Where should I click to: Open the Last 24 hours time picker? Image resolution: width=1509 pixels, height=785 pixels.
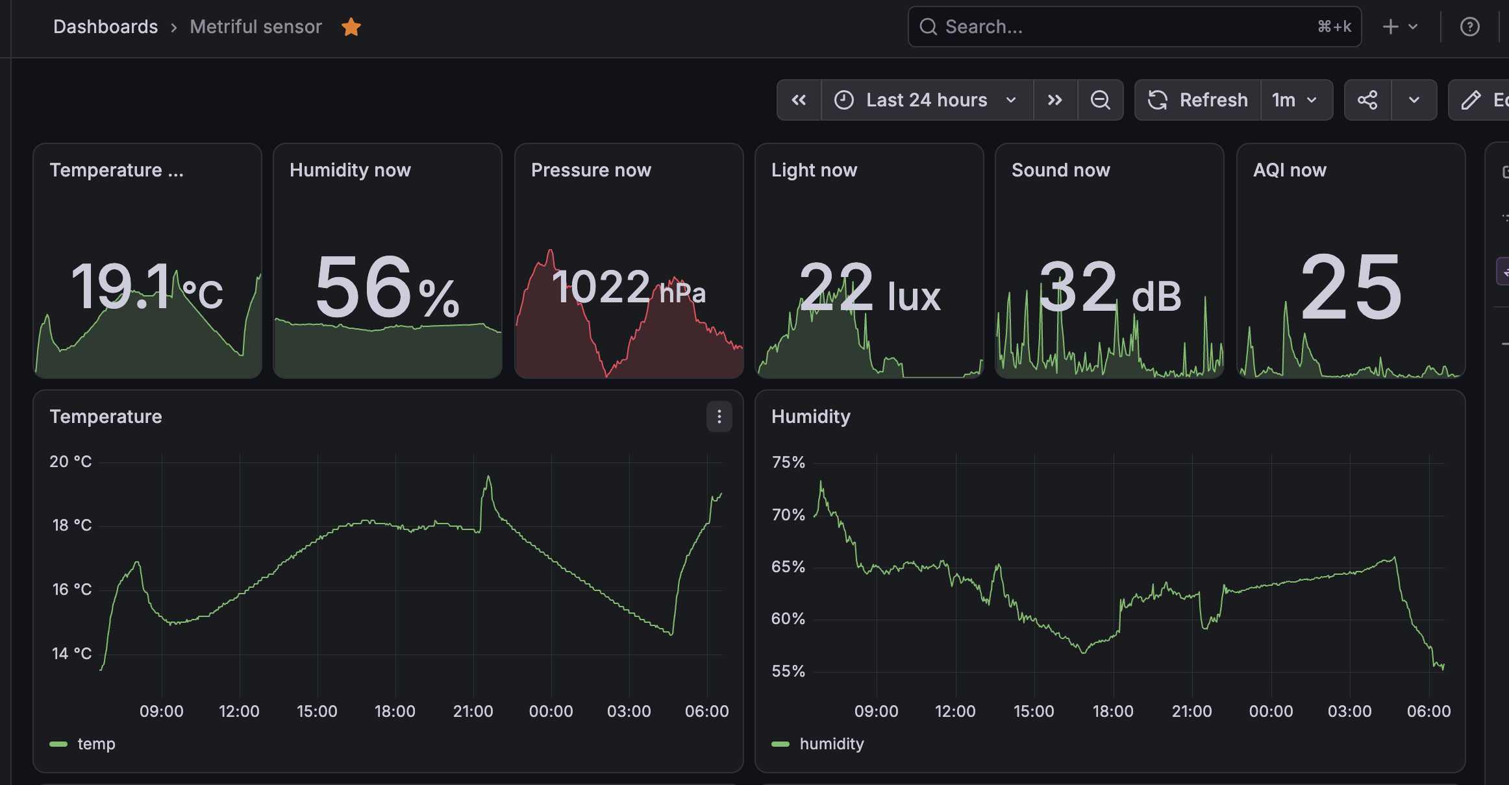[927, 100]
